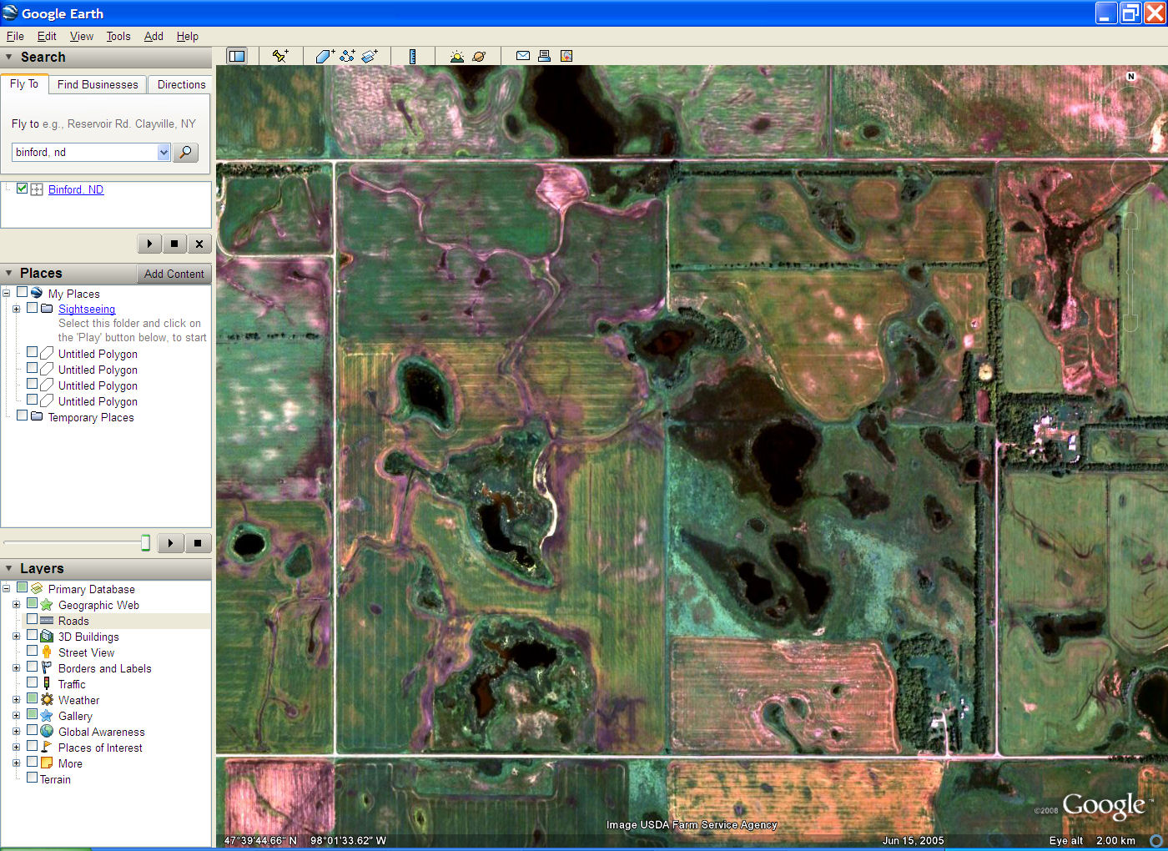Image resolution: width=1168 pixels, height=851 pixels.
Task: Select the Add Polygon tool
Action: [x=325, y=56]
